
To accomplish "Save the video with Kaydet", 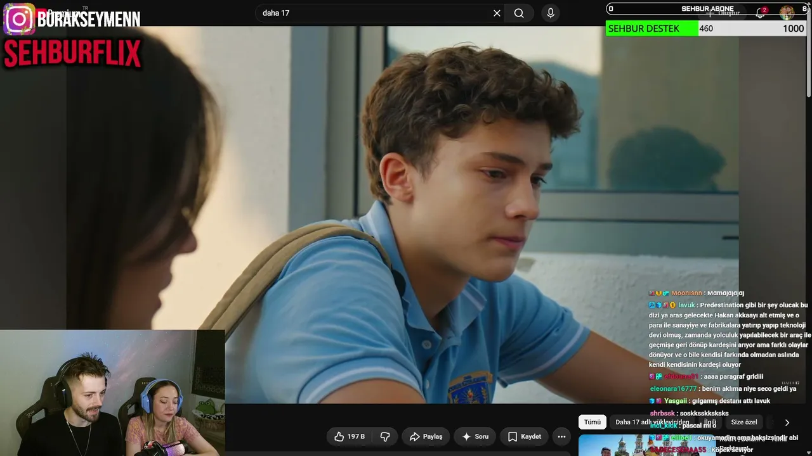I will (525, 436).
